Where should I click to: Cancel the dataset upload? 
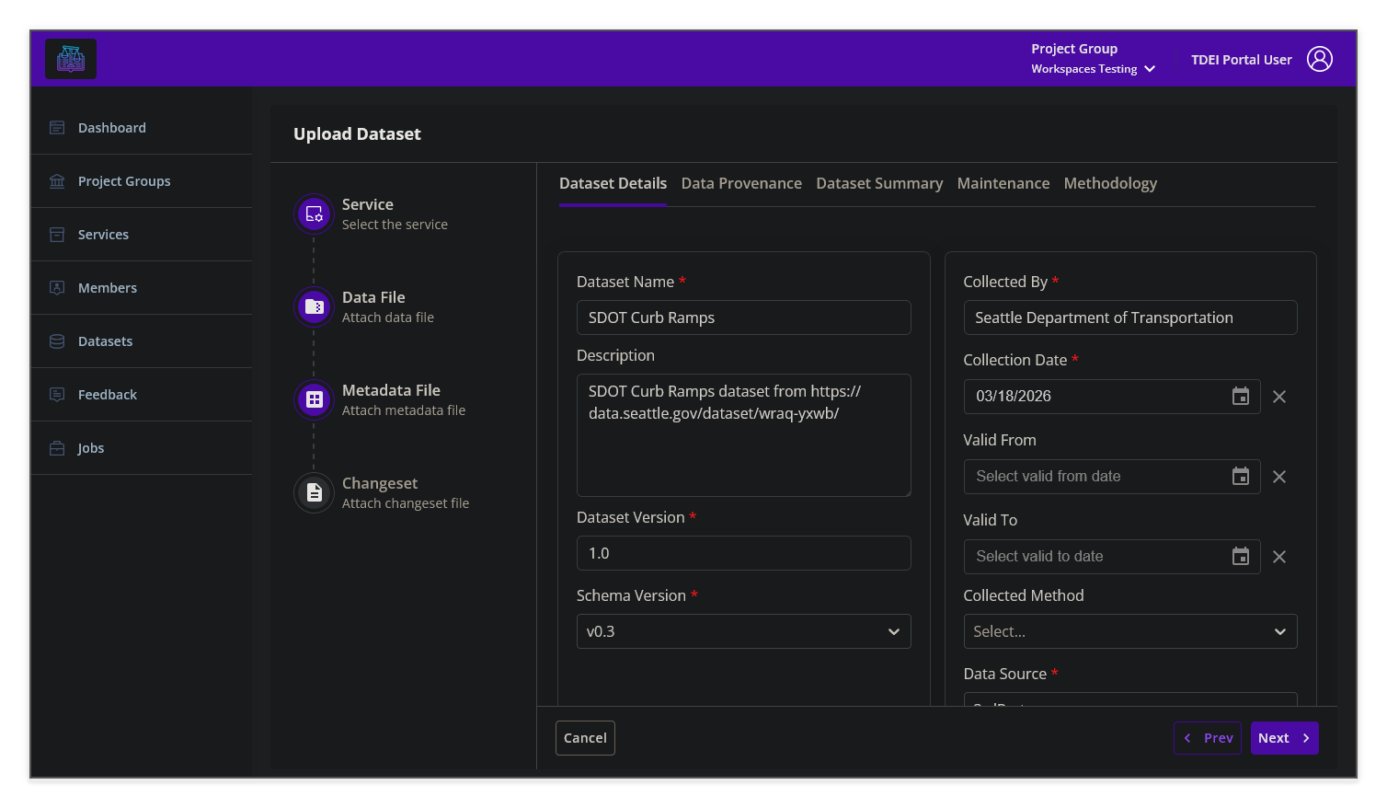[585, 737]
